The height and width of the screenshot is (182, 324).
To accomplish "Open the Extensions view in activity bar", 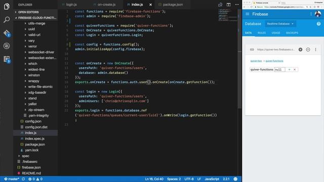I will click(x=7, y=60).
